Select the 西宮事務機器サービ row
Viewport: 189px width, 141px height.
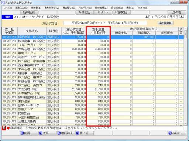point(93,65)
